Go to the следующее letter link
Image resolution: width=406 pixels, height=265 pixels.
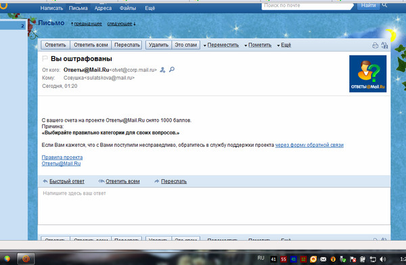(x=120, y=24)
